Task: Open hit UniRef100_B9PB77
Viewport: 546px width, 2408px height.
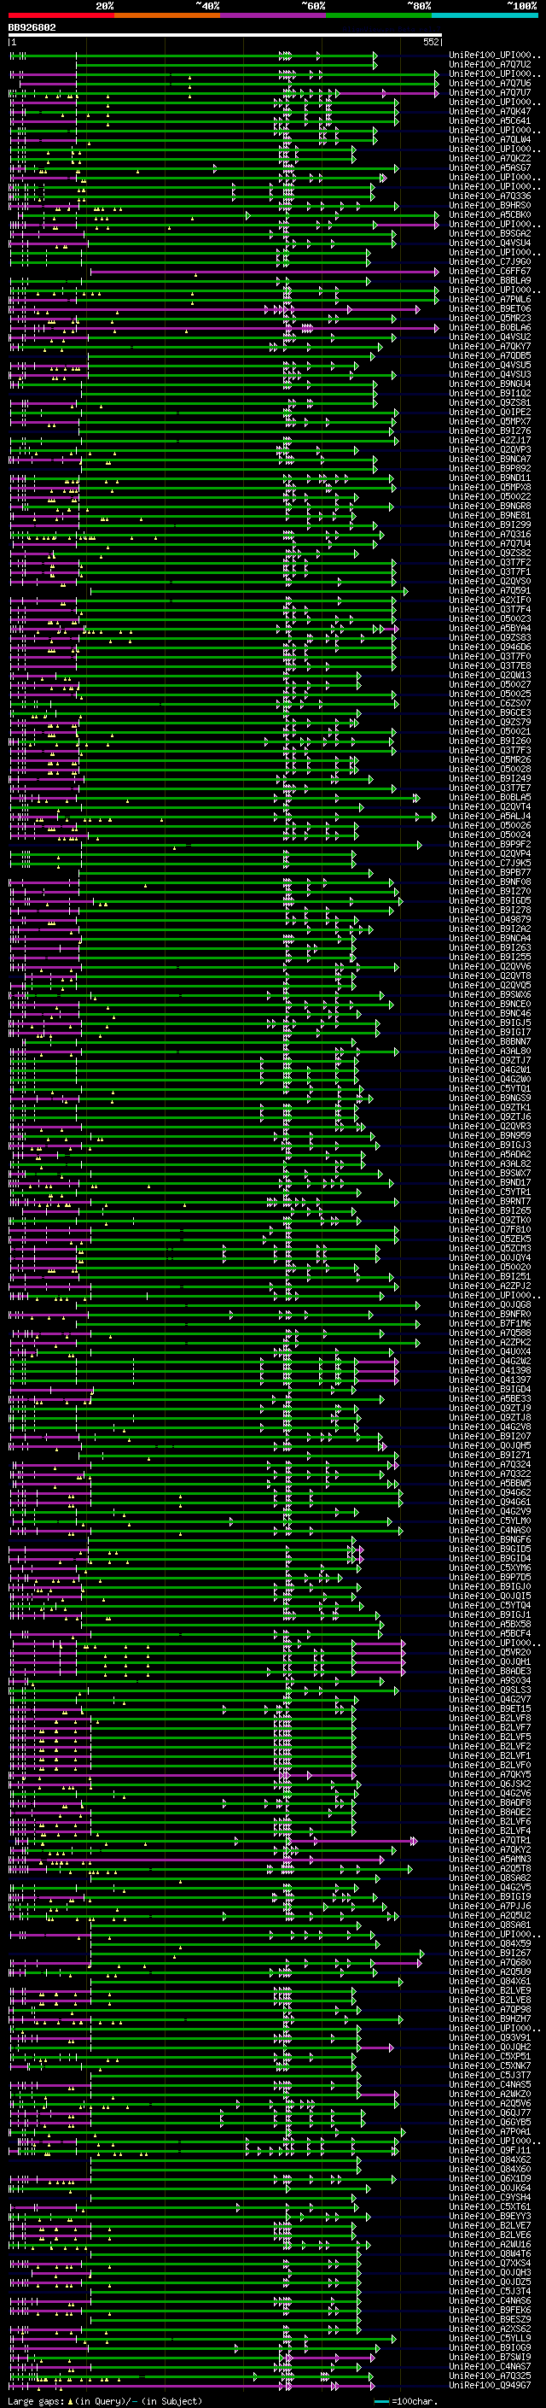Action: [490, 873]
